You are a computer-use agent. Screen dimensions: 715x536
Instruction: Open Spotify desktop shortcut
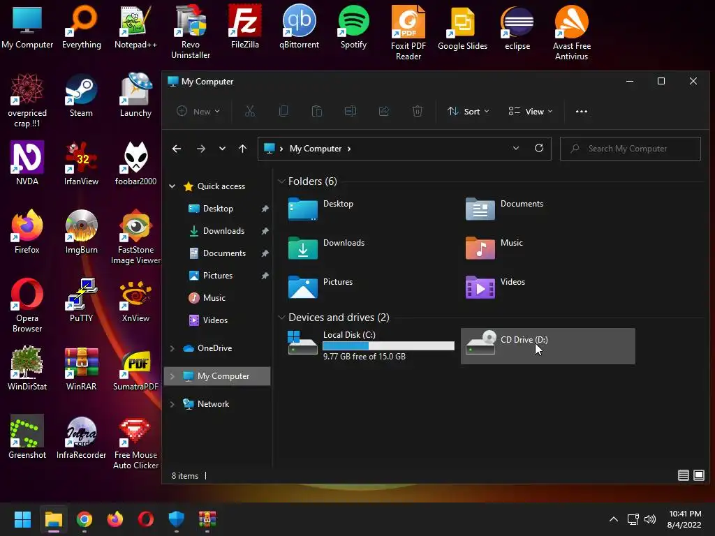coord(353,27)
